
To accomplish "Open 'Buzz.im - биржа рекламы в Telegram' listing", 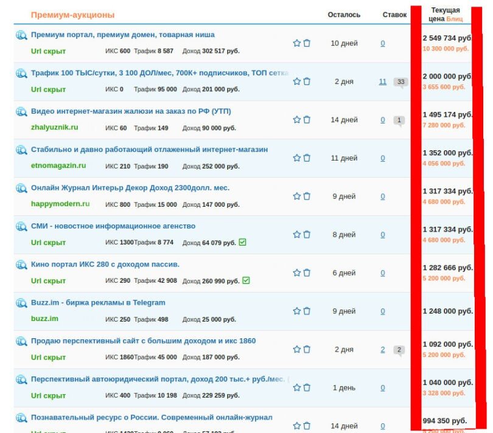I will pos(98,302).
